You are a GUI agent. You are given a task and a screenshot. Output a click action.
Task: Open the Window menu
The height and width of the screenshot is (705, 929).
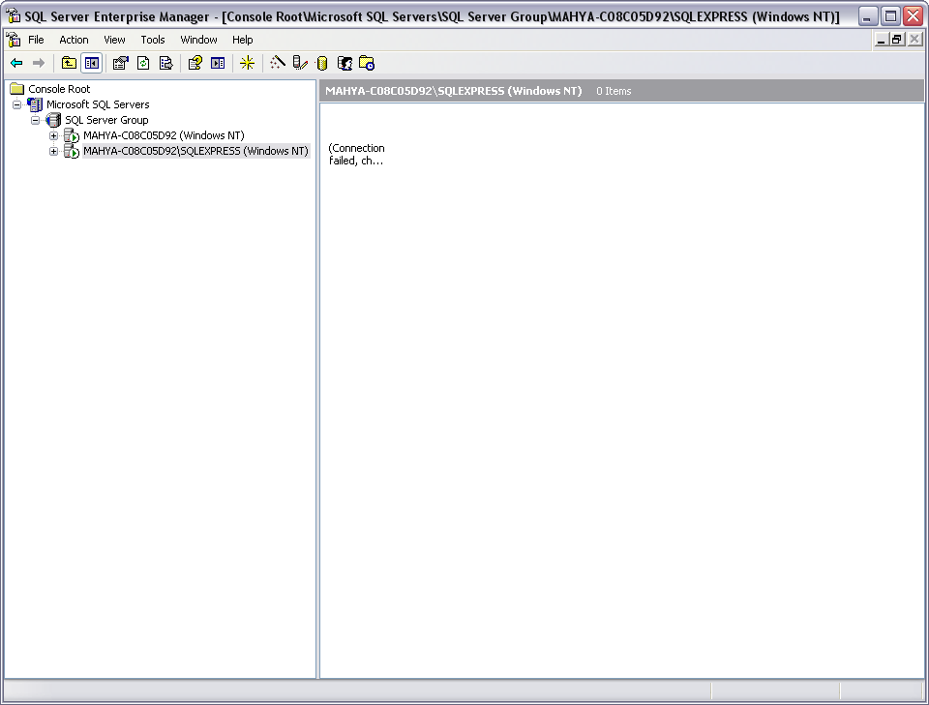pyautogui.click(x=198, y=40)
